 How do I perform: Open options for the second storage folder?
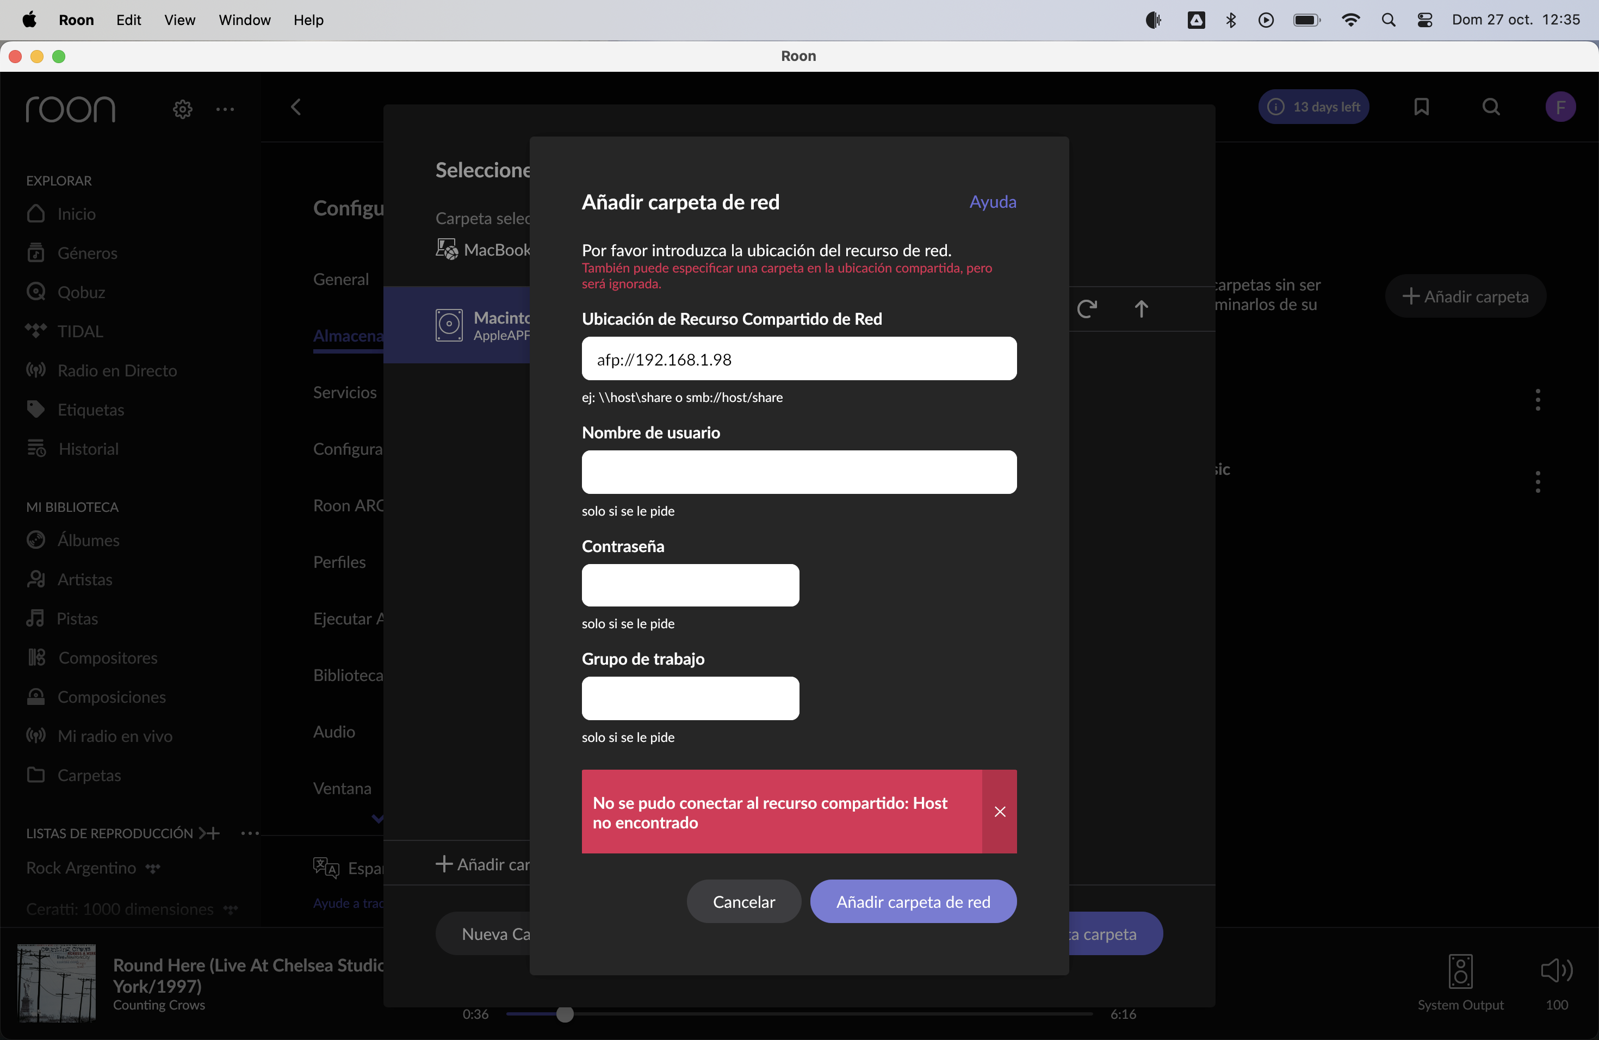click(x=1537, y=482)
